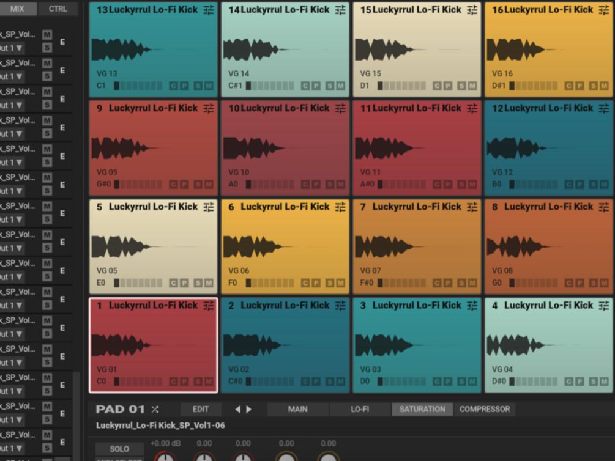Click E button on the second mixer channel

(x=63, y=70)
